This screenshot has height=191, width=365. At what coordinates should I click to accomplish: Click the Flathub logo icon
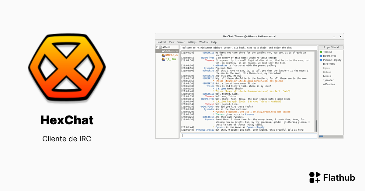coord(314,178)
